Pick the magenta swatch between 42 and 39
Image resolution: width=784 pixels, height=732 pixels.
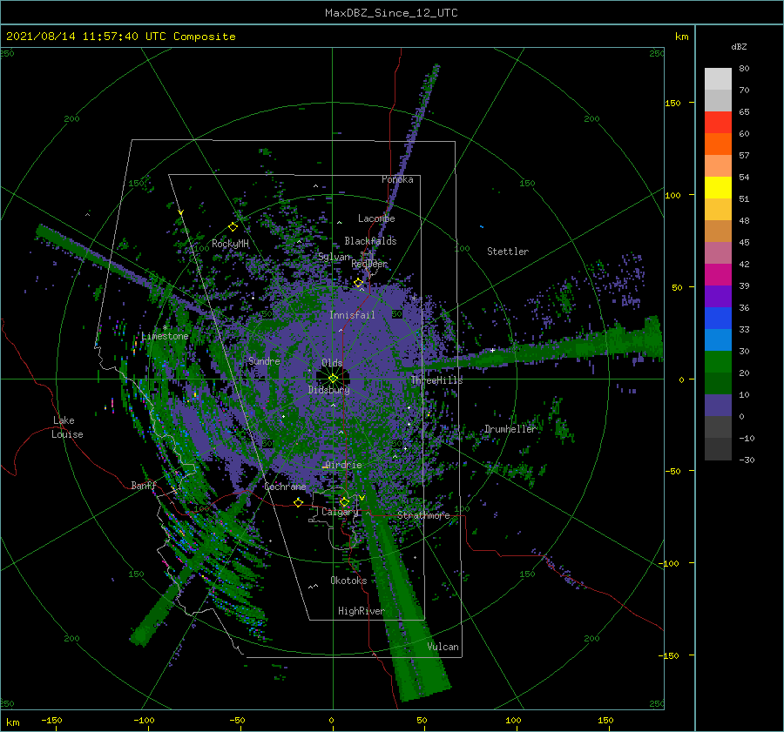718,274
